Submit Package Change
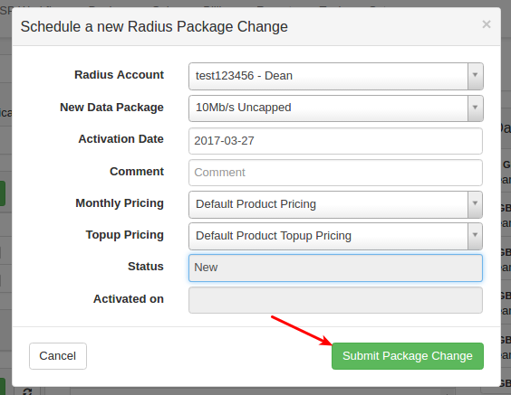This screenshot has height=395, width=511. (408, 356)
